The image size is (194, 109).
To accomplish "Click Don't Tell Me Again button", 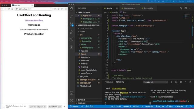I will tap(55, 107).
